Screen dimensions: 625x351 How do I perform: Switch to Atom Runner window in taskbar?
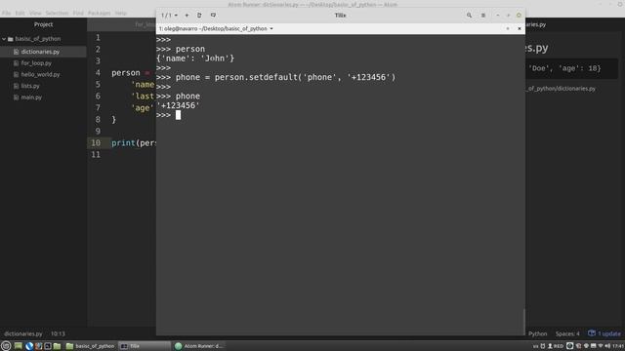click(x=198, y=346)
